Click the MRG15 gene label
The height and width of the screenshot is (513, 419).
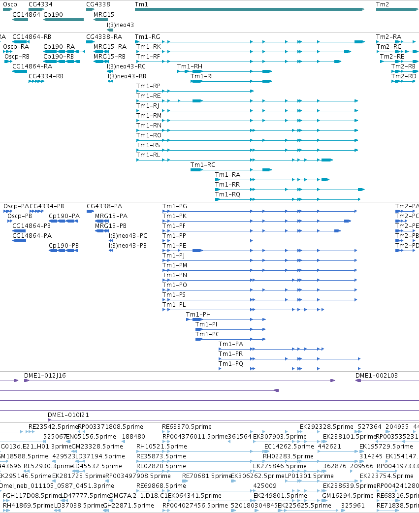click(x=104, y=15)
